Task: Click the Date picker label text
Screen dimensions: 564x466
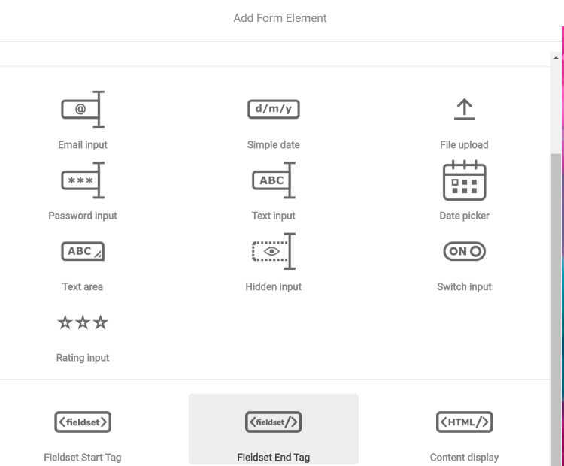Action: pos(465,216)
